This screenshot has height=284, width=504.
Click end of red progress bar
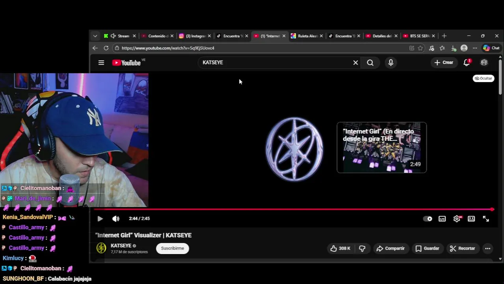pos(492,209)
